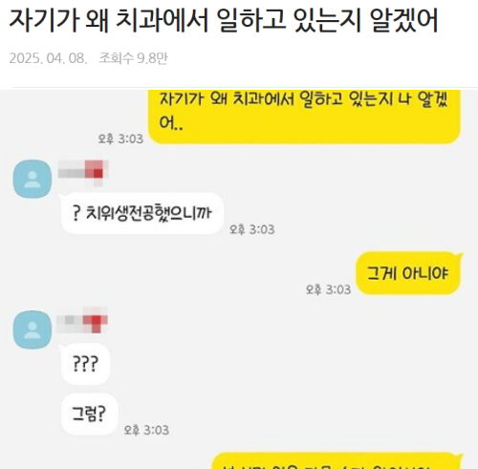Click the timestamp beside '그게 아니야'
478x469 pixels.
[x=329, y=289]
